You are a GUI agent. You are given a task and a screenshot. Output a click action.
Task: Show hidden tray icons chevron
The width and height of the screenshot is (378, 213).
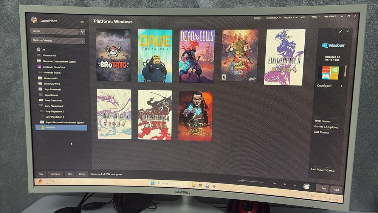(x=301, y=195)
